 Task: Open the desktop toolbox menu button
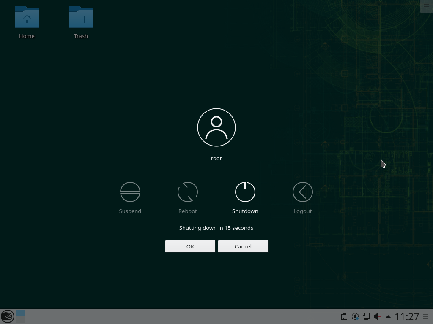(426, 6)
